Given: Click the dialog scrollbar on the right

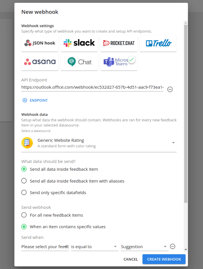Looking at the screenshot, I should 186,125.
